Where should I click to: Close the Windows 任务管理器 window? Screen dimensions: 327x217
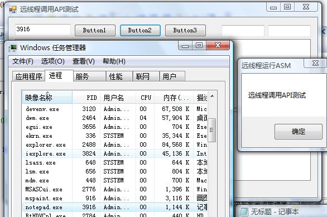pyautogui.click(x=218, y=45)
